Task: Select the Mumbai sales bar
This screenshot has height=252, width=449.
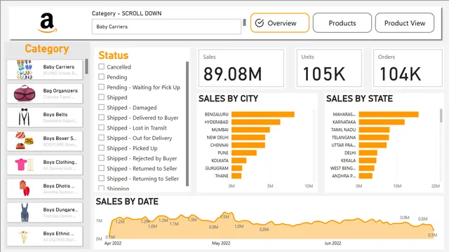Action: point(250,129)
